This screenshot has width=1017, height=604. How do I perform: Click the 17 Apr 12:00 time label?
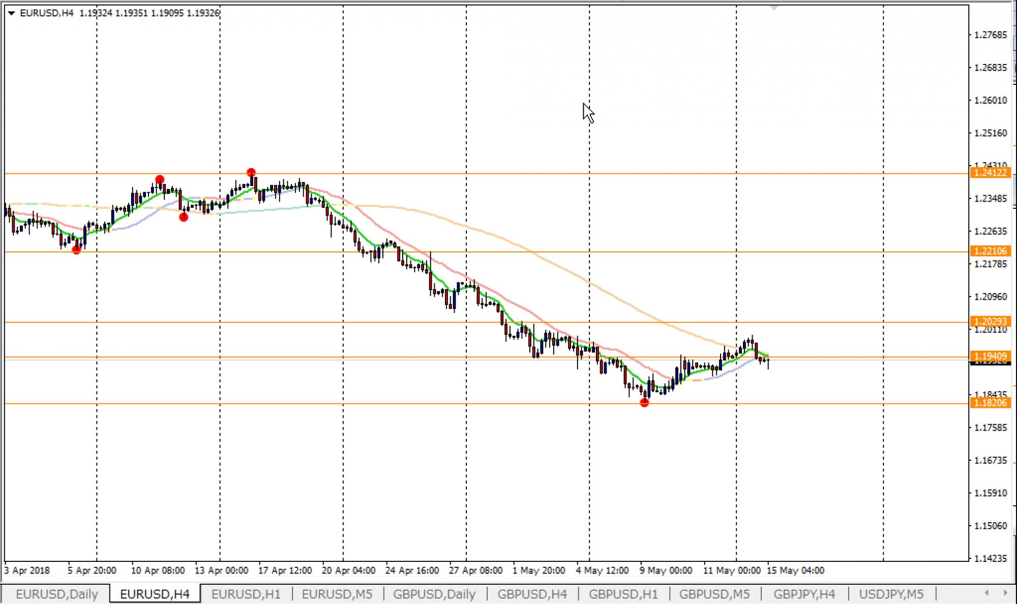pyautogui.click(x=285, y=570)
